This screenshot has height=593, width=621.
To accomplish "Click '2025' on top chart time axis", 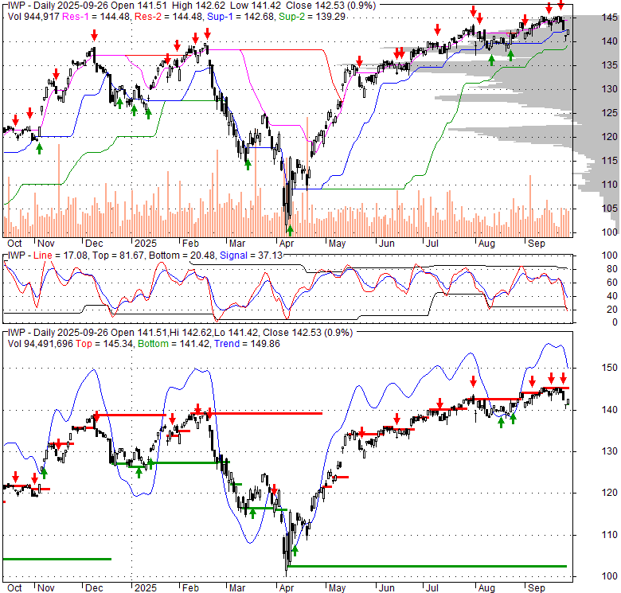I will (146, 244).
